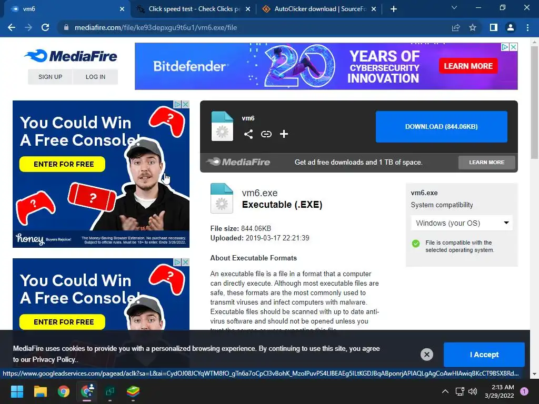
Task: Click AdChoices icon on Bitdefender banner
Action: pyautogui.click(x=505, y=47)
